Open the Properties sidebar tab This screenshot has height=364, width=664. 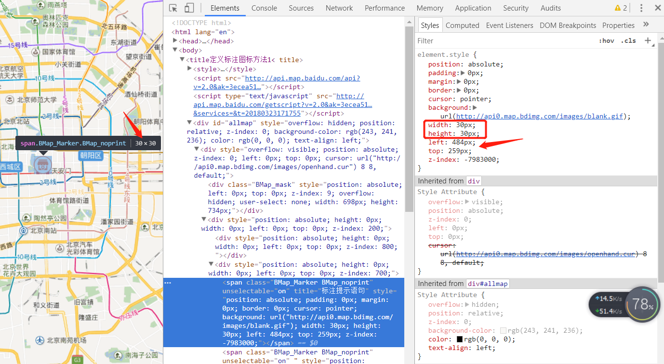[x=618, y=25]
